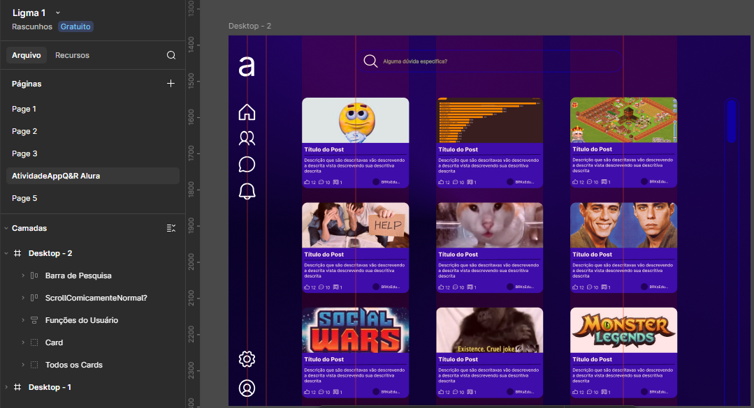The image size is (754, 408).
Task: Collapse the Desktop - 2 frame layer
Action: coord(6,253)
